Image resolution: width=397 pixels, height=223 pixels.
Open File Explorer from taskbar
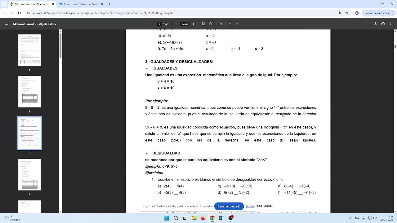point(194,218)
